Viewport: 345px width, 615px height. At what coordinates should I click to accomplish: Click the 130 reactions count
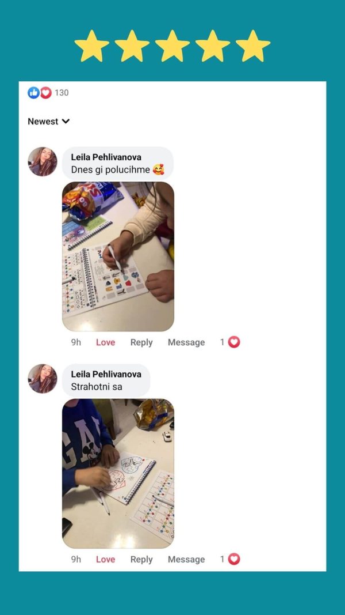(x=62, y=93)
